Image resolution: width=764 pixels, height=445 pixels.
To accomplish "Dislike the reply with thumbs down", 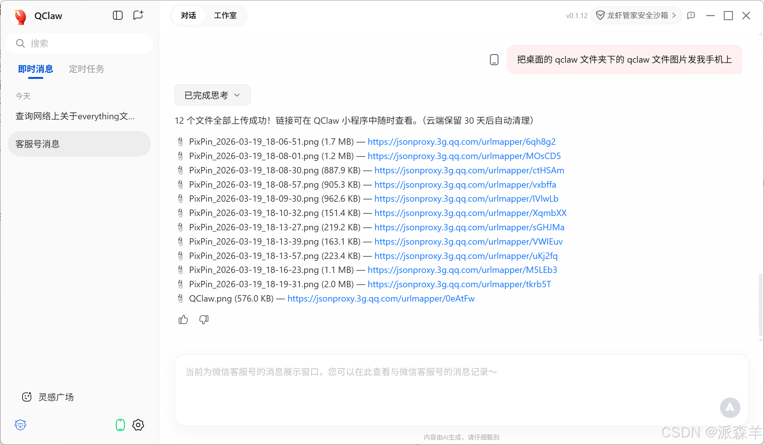I will pos(204,319).
